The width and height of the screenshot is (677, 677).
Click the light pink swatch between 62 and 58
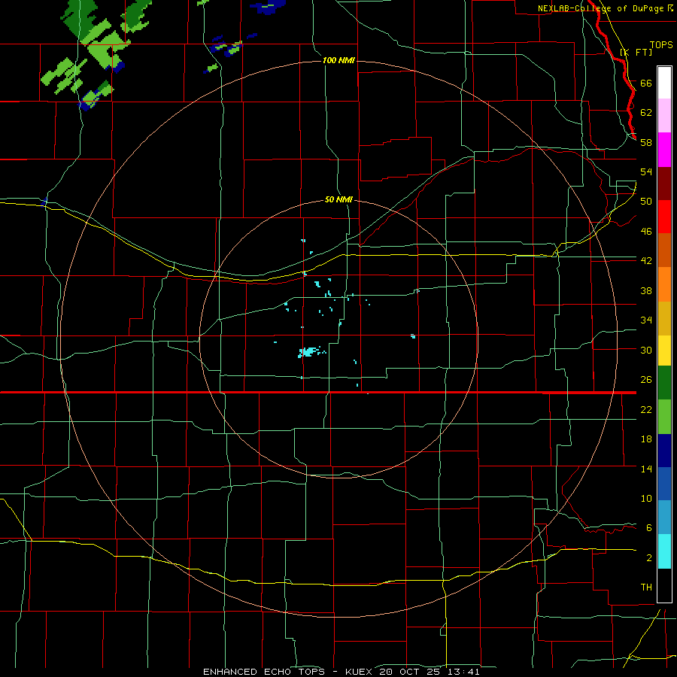click(664, 115)
